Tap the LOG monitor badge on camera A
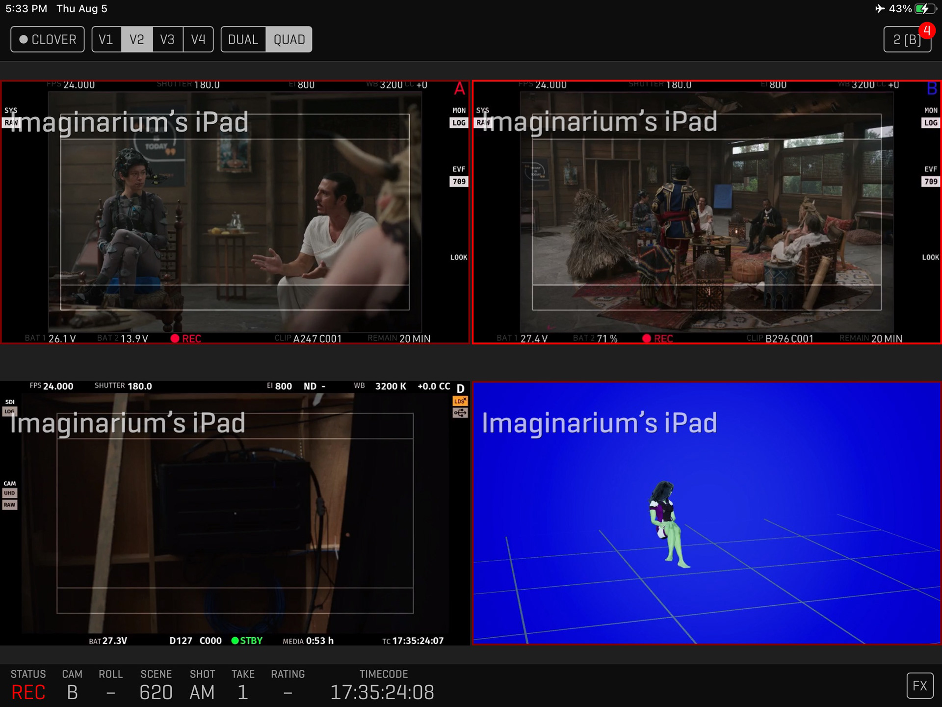Screen dimensions: 942x707 click(459, 123)
